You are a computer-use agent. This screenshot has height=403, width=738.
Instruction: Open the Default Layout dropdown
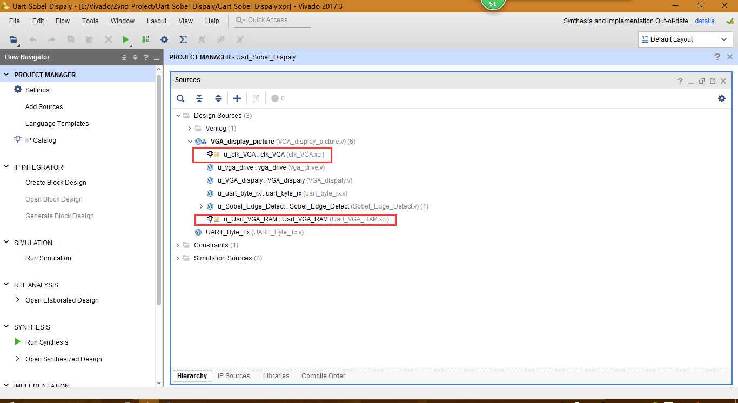[x=685, y=39]
